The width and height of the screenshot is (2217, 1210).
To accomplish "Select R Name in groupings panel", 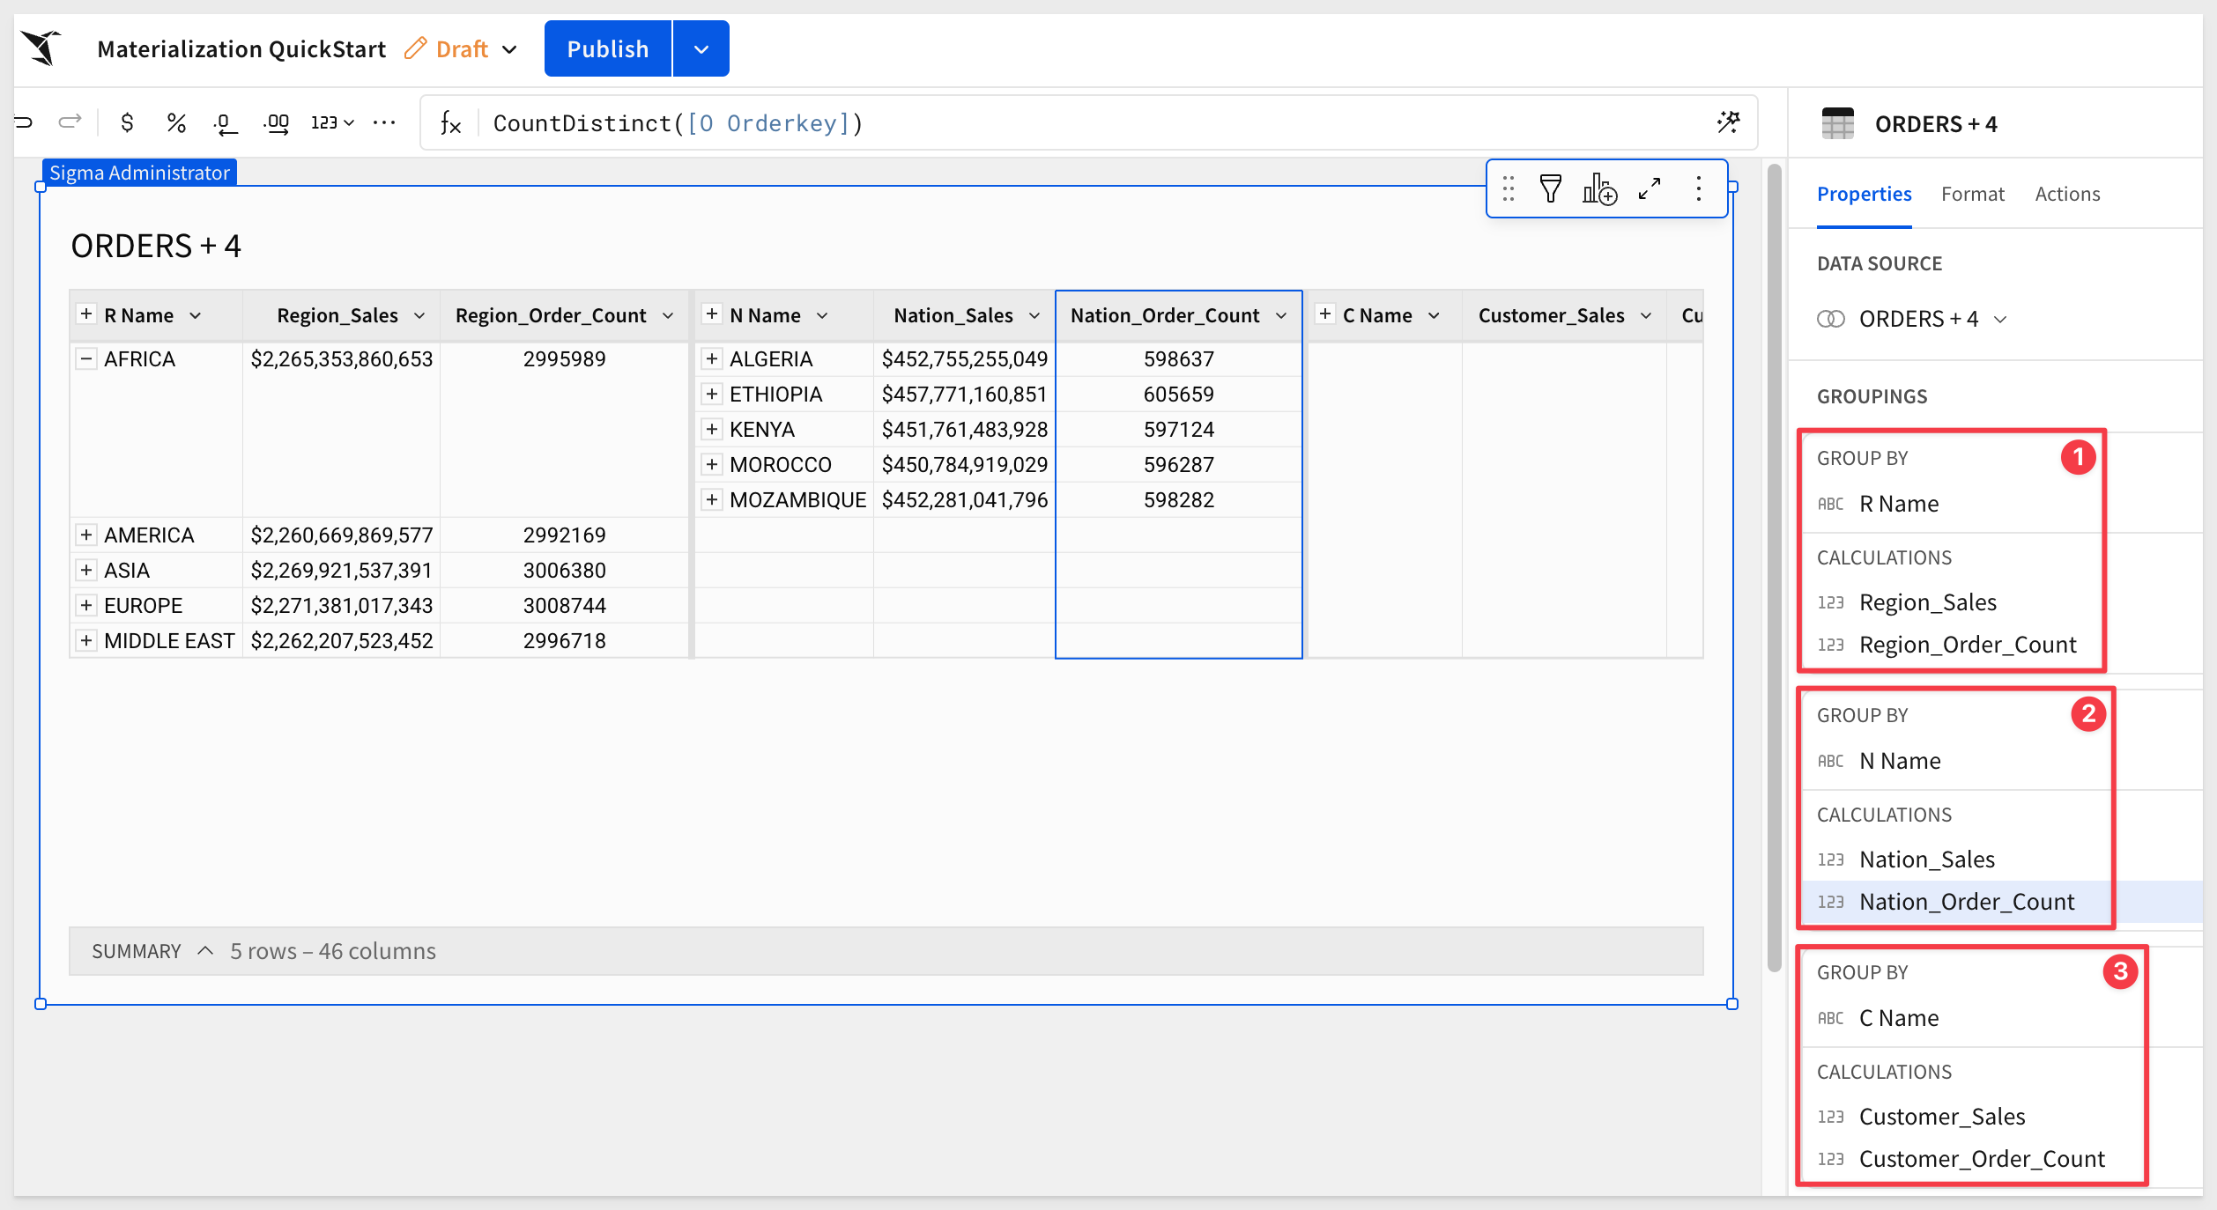I will click(x=1899, y=504).
